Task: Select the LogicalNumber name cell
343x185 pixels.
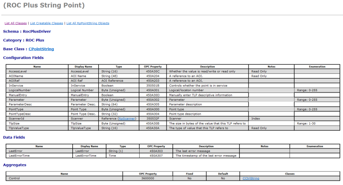Action: tap(37, 90)
